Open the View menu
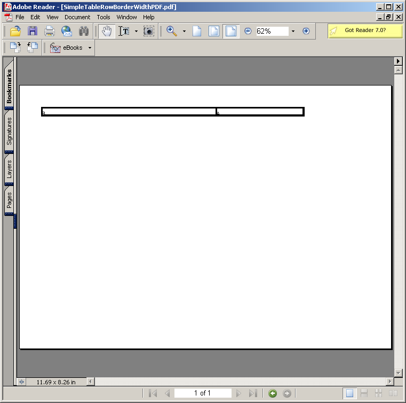This screenshot has width=406, height=403. (52, 17)
